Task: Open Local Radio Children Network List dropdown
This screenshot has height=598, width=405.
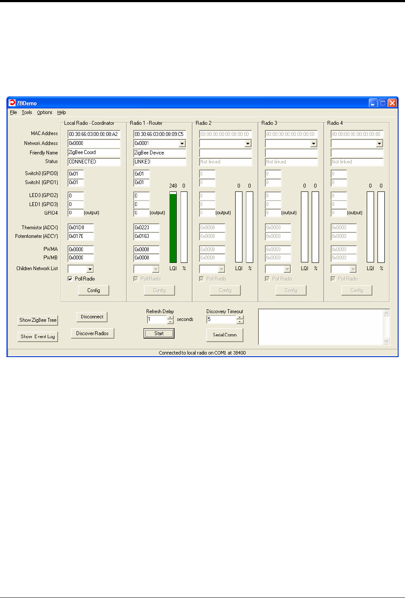Action: [90, 269]
